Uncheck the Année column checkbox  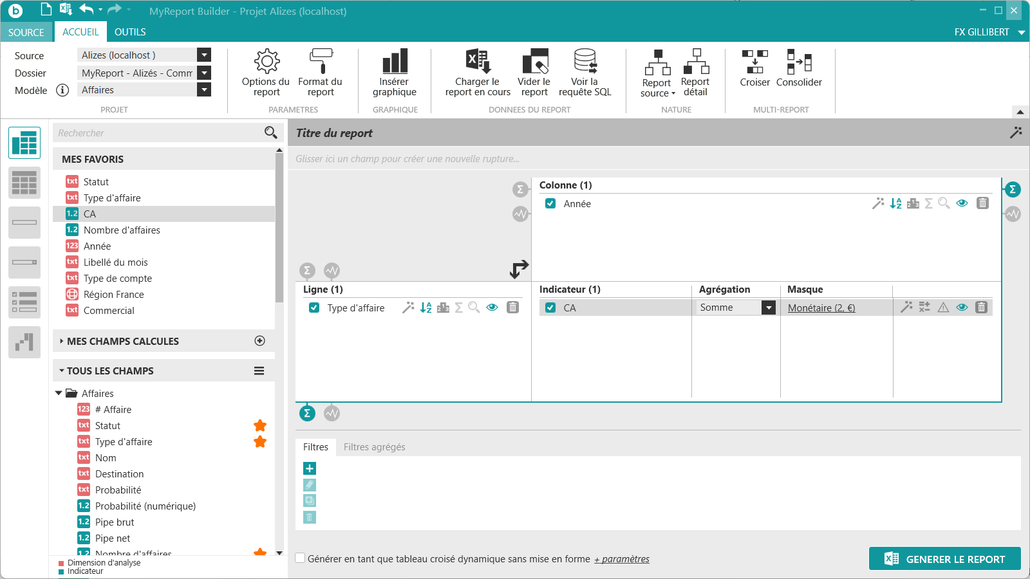tap(550, 203)
